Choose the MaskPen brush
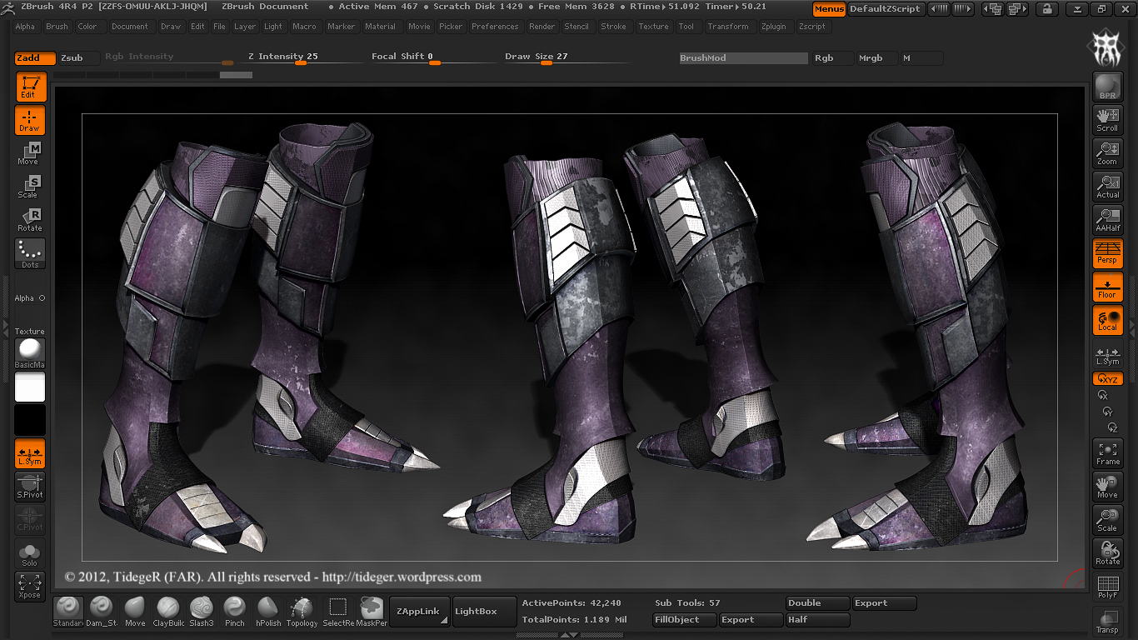The height and width of the screenshot is (640, 1138). click(x=372, y=612)
